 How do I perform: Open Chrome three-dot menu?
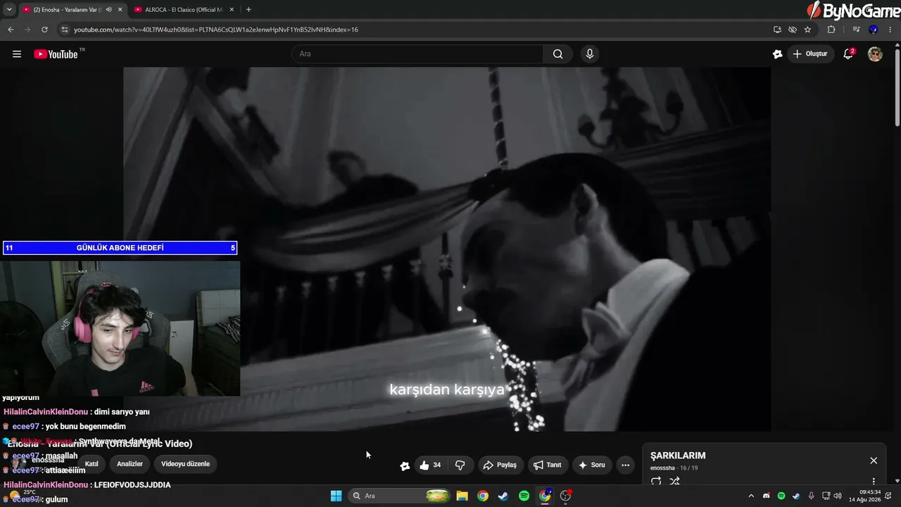pos(890,30)
